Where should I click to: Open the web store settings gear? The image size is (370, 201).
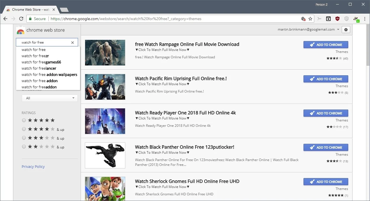[x=346, y=29]
